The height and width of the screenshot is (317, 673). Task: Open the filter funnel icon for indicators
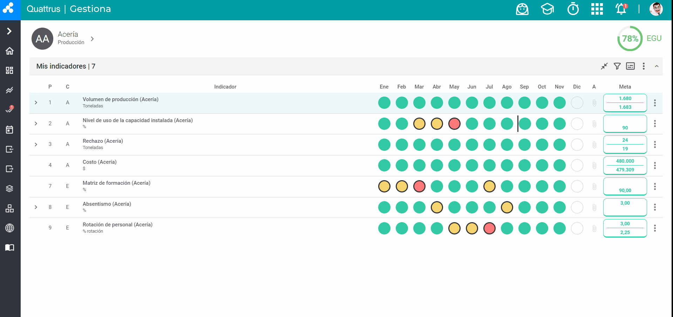(x=617, y=66)
